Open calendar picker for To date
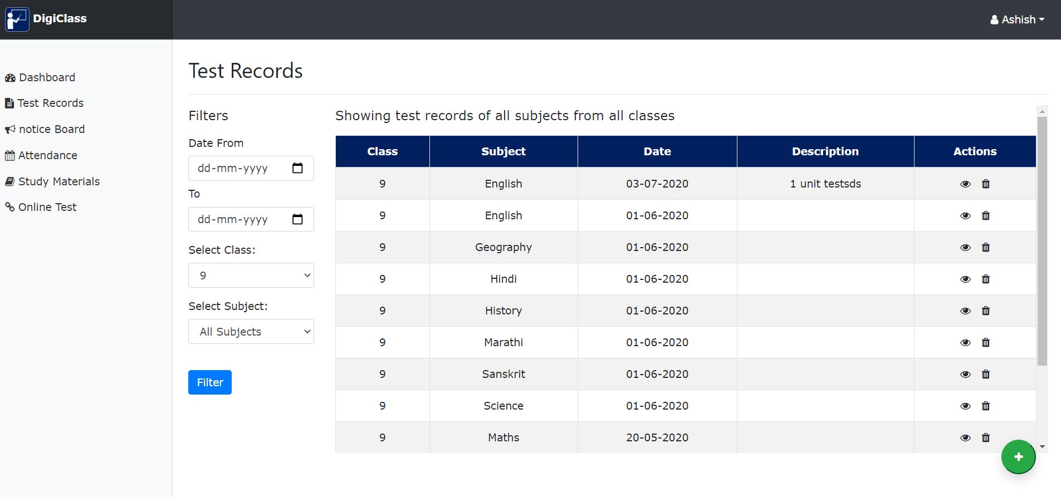The image size is (1061, 497). 297,219
